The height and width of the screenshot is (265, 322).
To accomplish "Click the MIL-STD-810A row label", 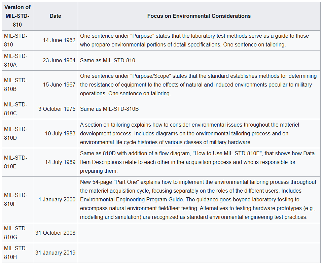I will pyautogui.click(x=17, y=61).
